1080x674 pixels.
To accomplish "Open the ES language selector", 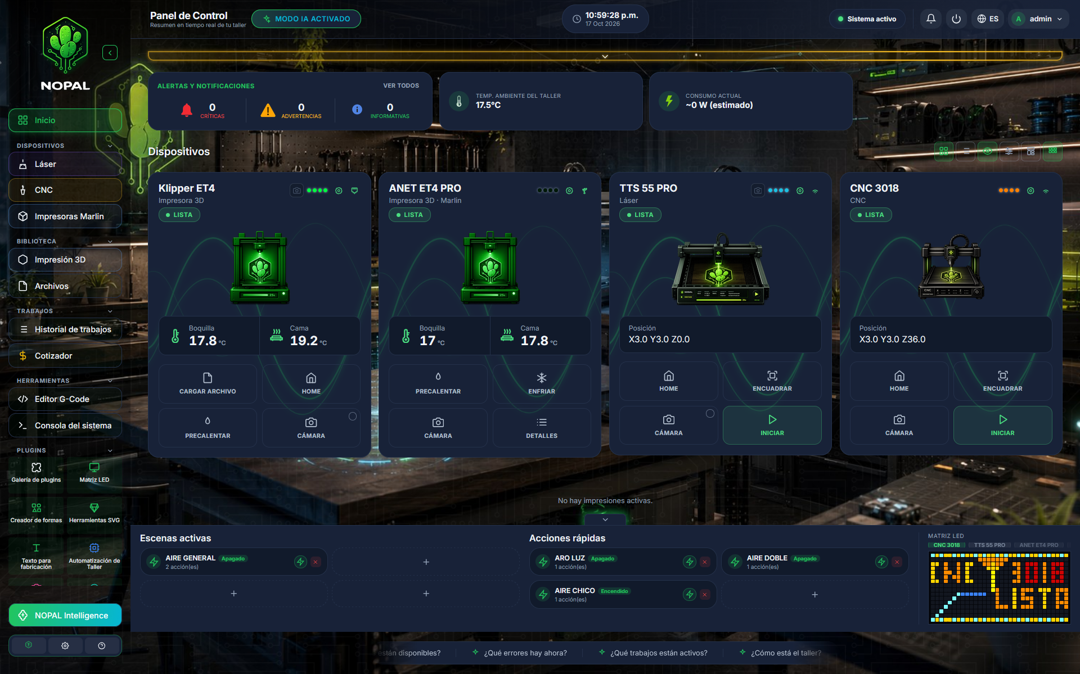I will (988, 19).
